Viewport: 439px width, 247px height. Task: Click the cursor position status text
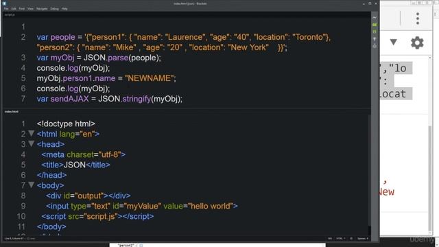pyautogui.click(x=14, y=239)
